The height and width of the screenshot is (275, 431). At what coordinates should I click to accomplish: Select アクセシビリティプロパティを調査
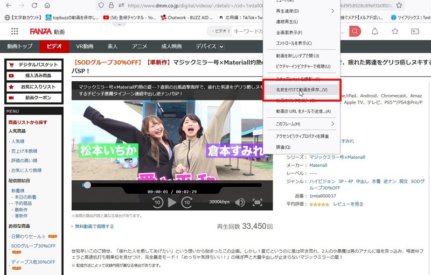coord(302,136)
